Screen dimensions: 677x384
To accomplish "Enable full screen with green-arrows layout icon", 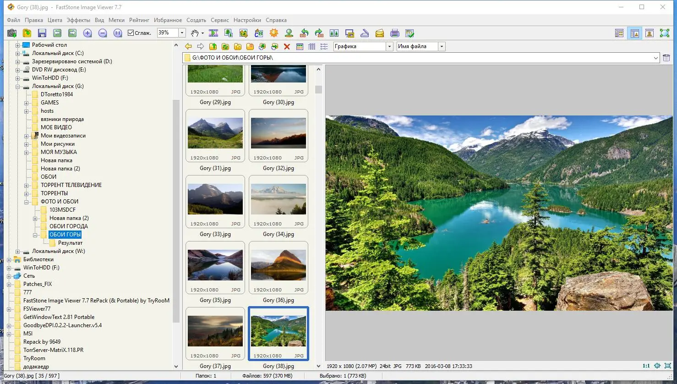I will (665, 33).
